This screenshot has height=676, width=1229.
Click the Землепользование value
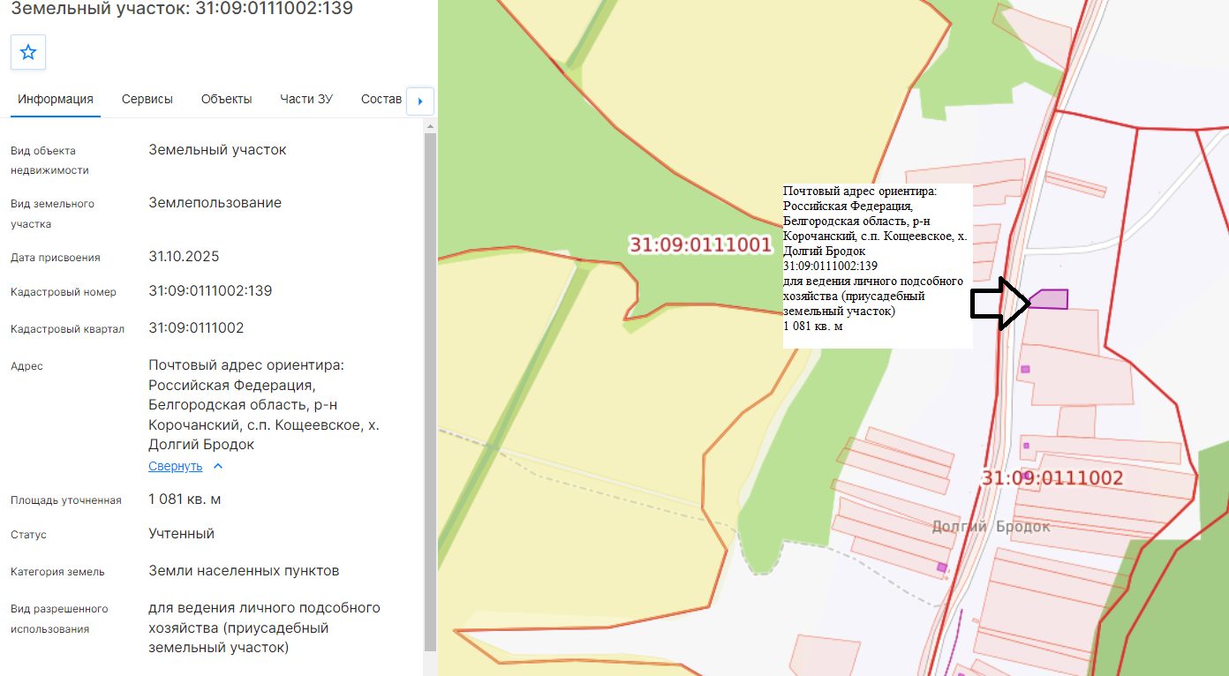215,203
